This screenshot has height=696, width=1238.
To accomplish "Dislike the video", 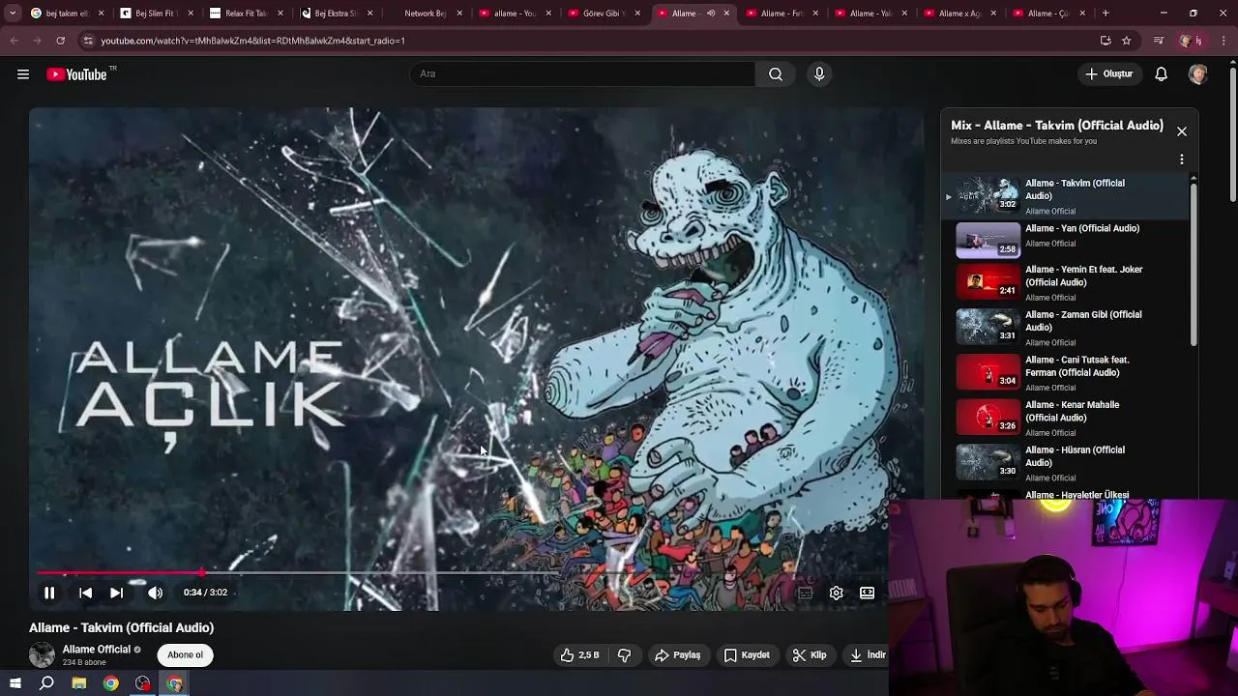I will click(625, 655).
